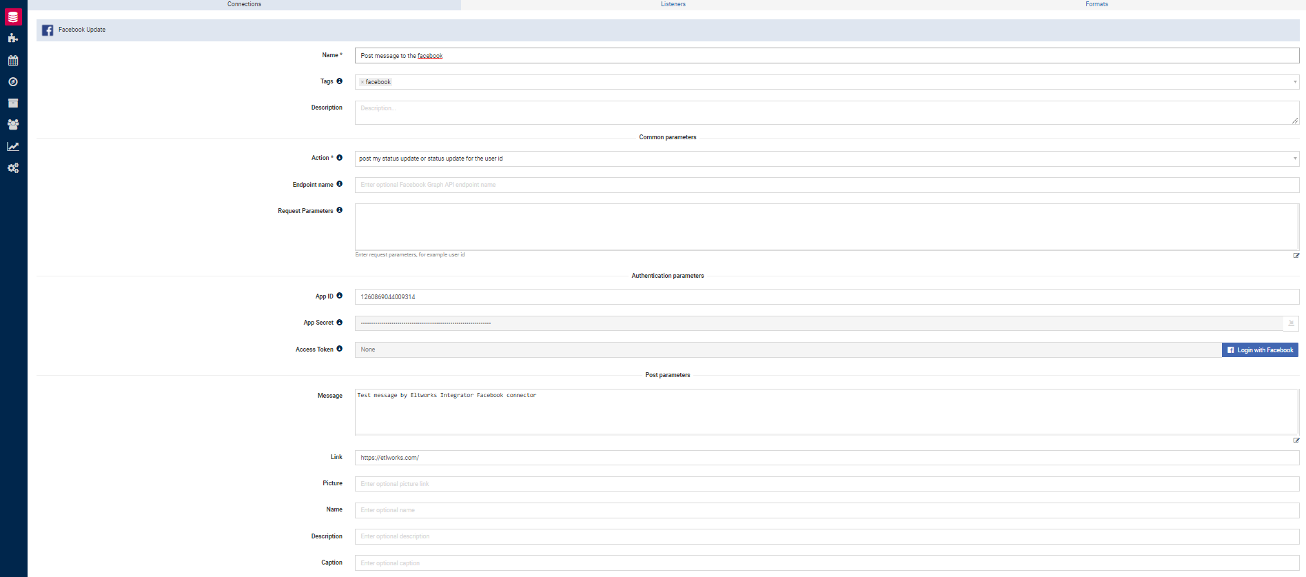This screenshot has width=1306, height=577.
Task: Click the hint text about request parameters
Action: (x=410, y=255)
